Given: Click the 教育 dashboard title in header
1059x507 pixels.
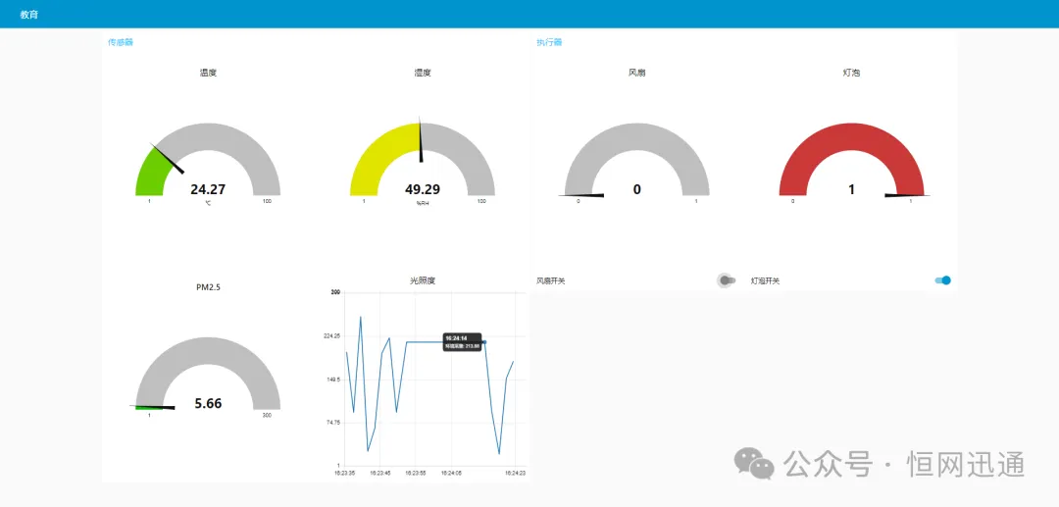Looking at the screenshot, I should (29, 15).
